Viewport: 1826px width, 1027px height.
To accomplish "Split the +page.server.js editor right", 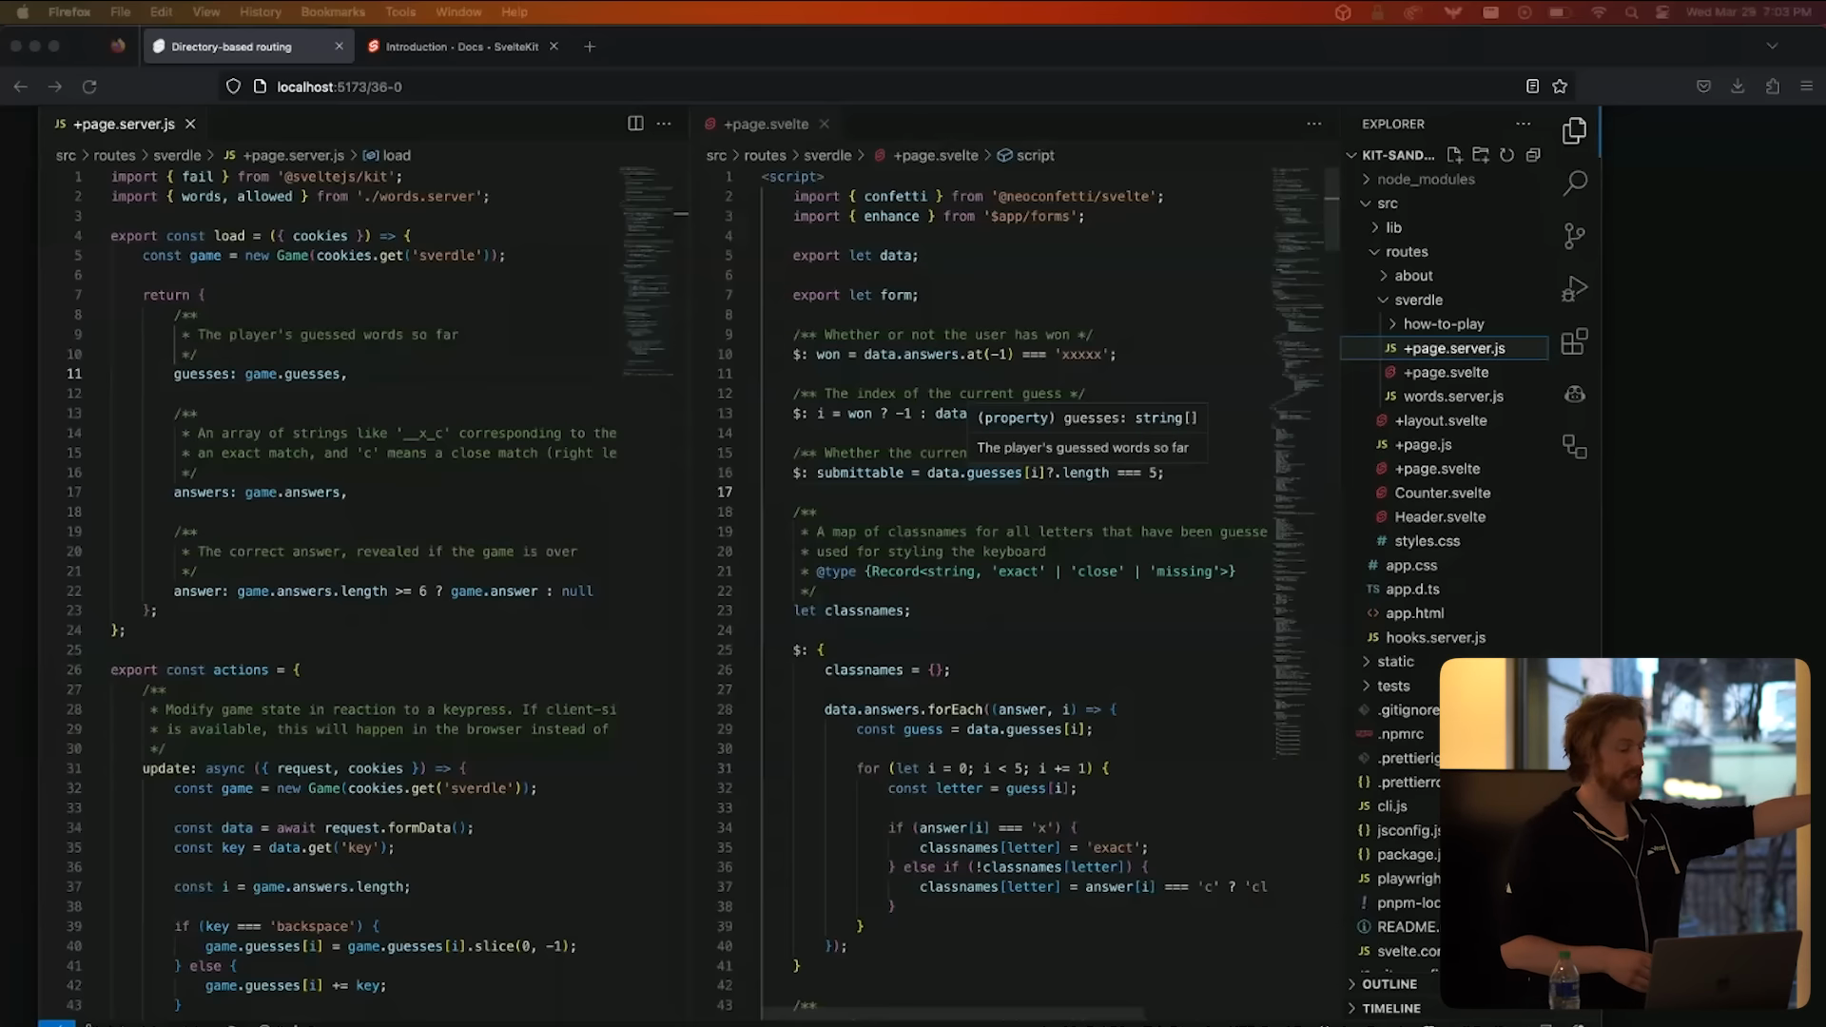I will coord(635,124).
